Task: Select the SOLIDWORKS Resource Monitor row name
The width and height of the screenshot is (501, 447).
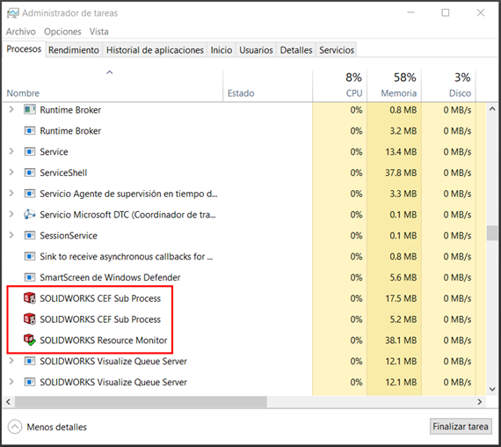Action: click(103, 341)
